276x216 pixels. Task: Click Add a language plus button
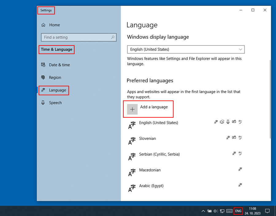coord(132,109)
